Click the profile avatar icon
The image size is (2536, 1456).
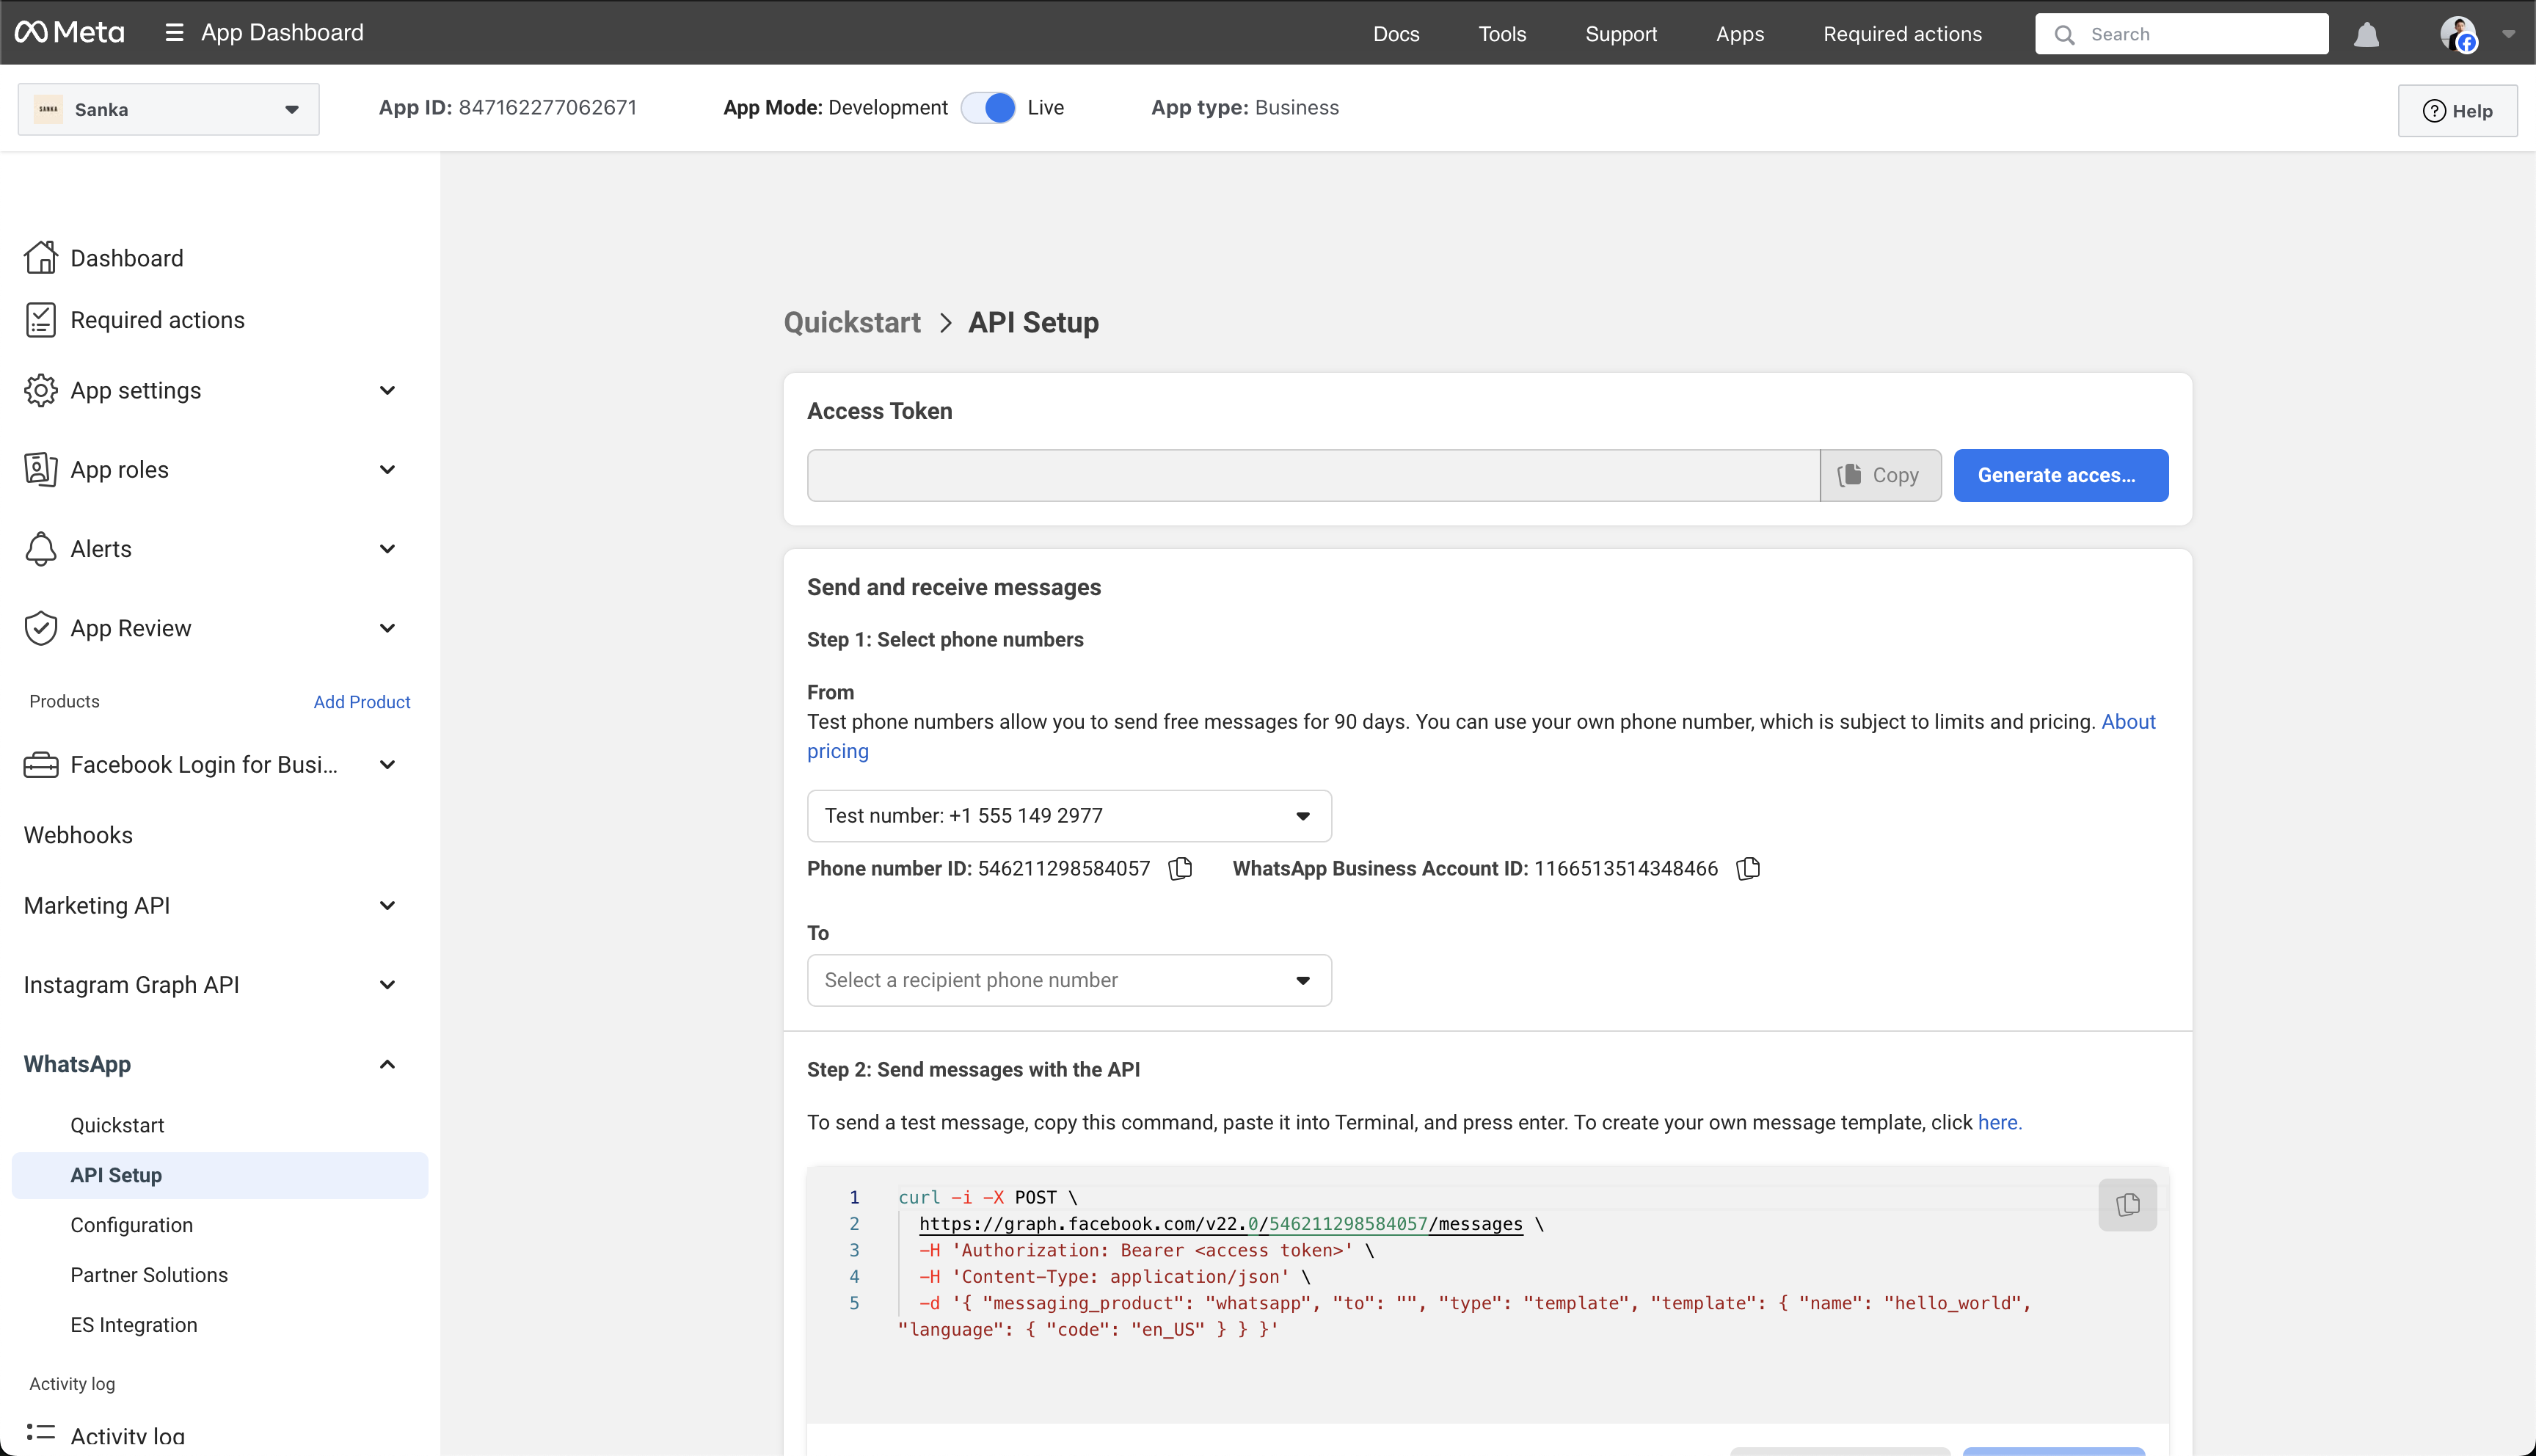click(2458, 34)
